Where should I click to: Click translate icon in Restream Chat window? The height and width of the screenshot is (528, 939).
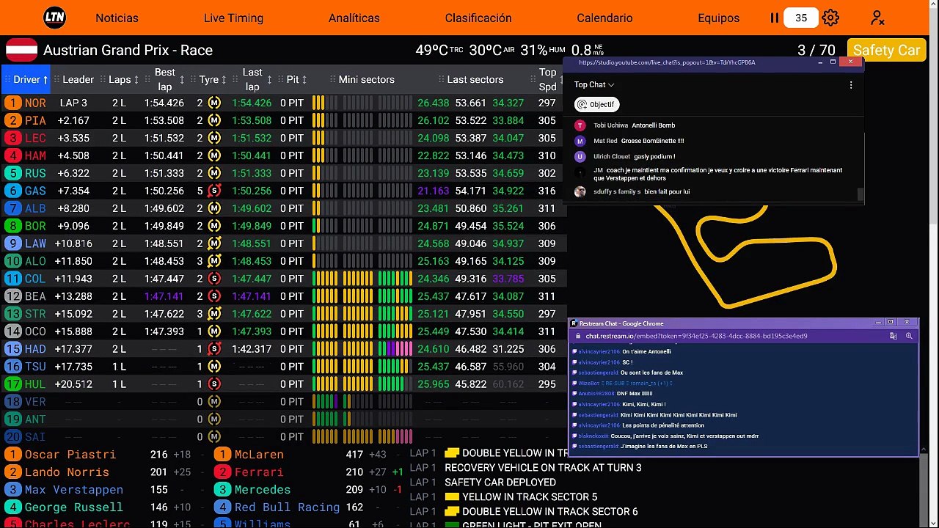893,336
